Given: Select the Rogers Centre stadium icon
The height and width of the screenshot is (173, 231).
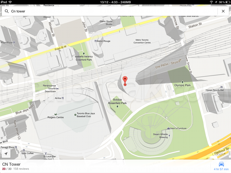Looking at the screenshot, I should tap(55, 114).
